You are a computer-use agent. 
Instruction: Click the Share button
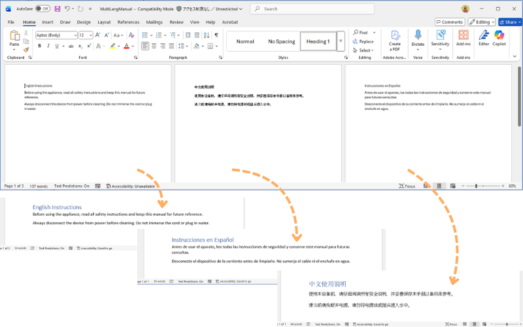[x=510, y=22]
